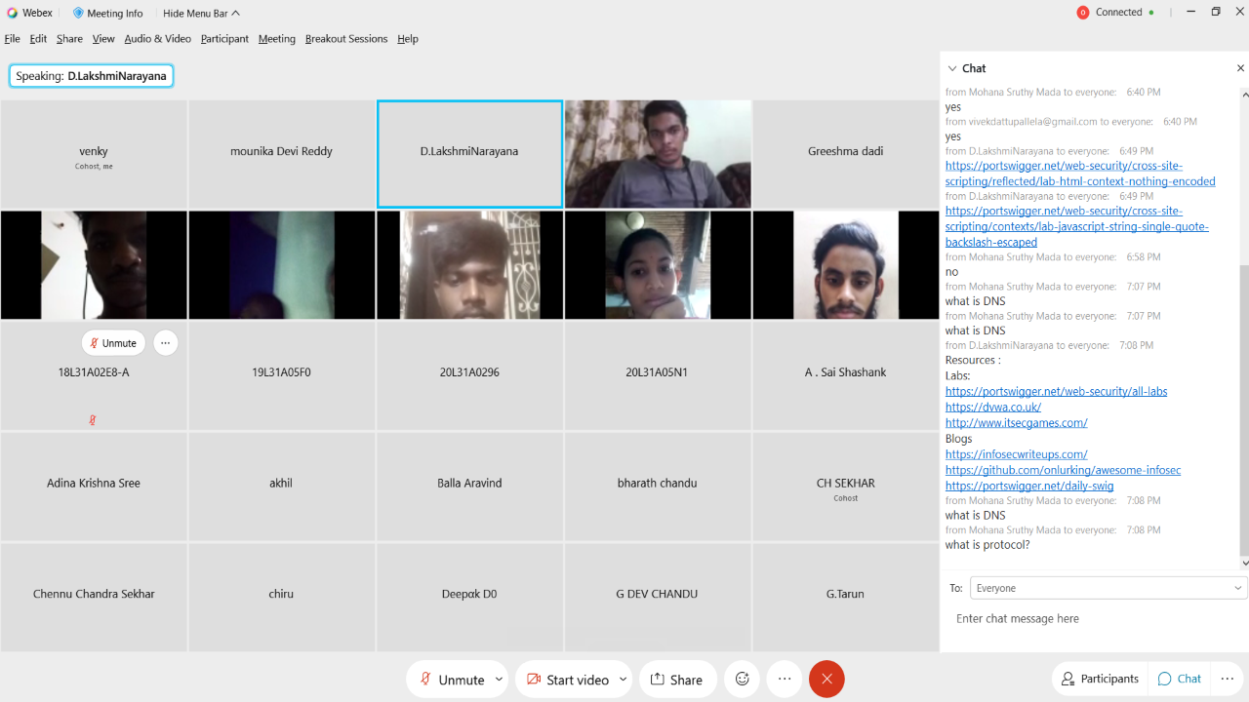Unmute microphone in bottom control bar
The height and width of the screenshot is (702, 1249).
point(451,680)
